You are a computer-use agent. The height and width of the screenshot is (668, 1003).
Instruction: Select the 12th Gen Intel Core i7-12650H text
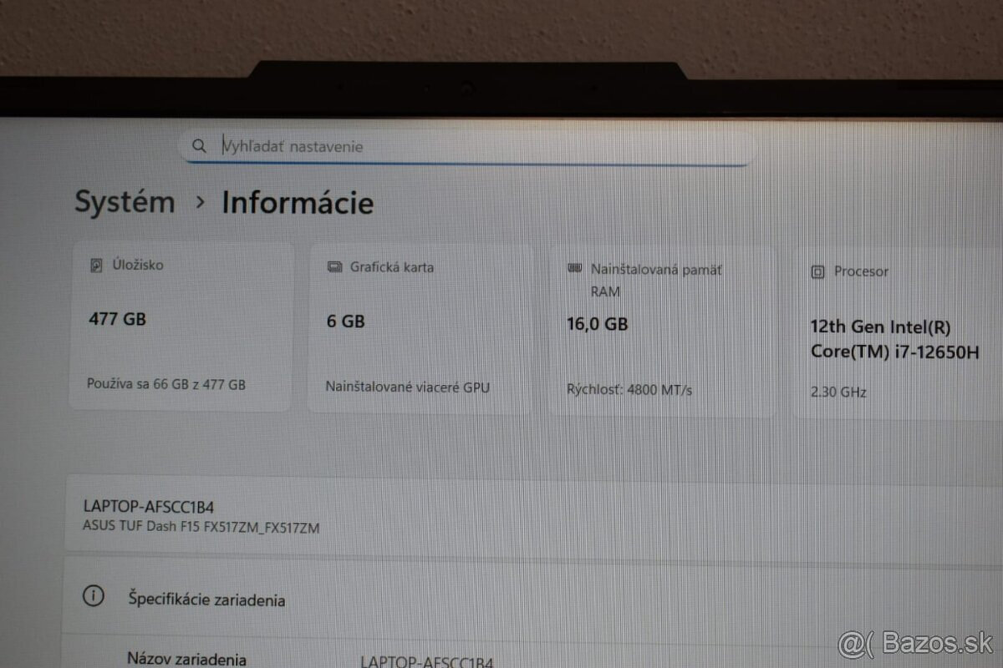coord(893,339)
